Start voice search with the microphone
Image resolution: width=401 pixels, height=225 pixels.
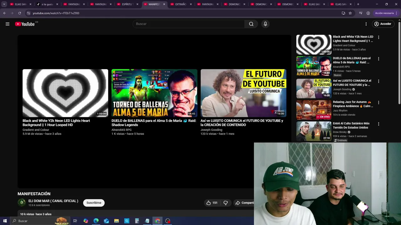(265, 24)
